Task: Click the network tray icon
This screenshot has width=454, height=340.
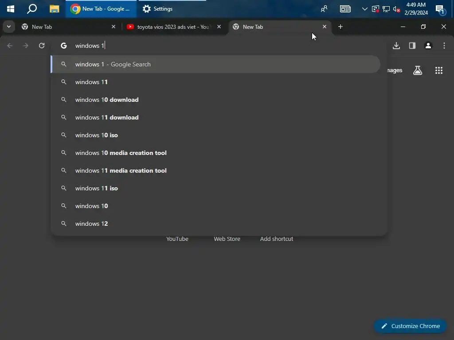Action: (386, 9)
